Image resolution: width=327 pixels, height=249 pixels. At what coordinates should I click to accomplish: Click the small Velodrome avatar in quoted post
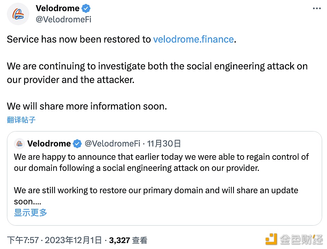19,144
